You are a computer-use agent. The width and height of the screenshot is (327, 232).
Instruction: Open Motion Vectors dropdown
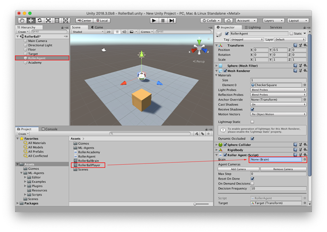(278, 114)
